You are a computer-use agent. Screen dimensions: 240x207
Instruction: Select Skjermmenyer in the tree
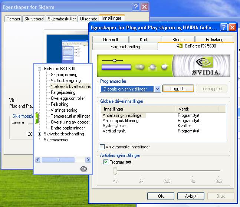point(56,140)
